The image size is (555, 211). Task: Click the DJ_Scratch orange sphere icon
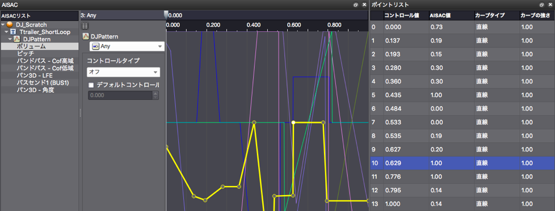coord(10,25)
